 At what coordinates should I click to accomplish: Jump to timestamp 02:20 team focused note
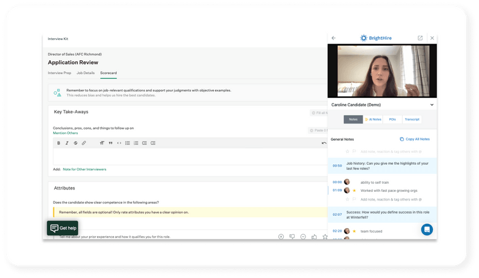point(337,231)
